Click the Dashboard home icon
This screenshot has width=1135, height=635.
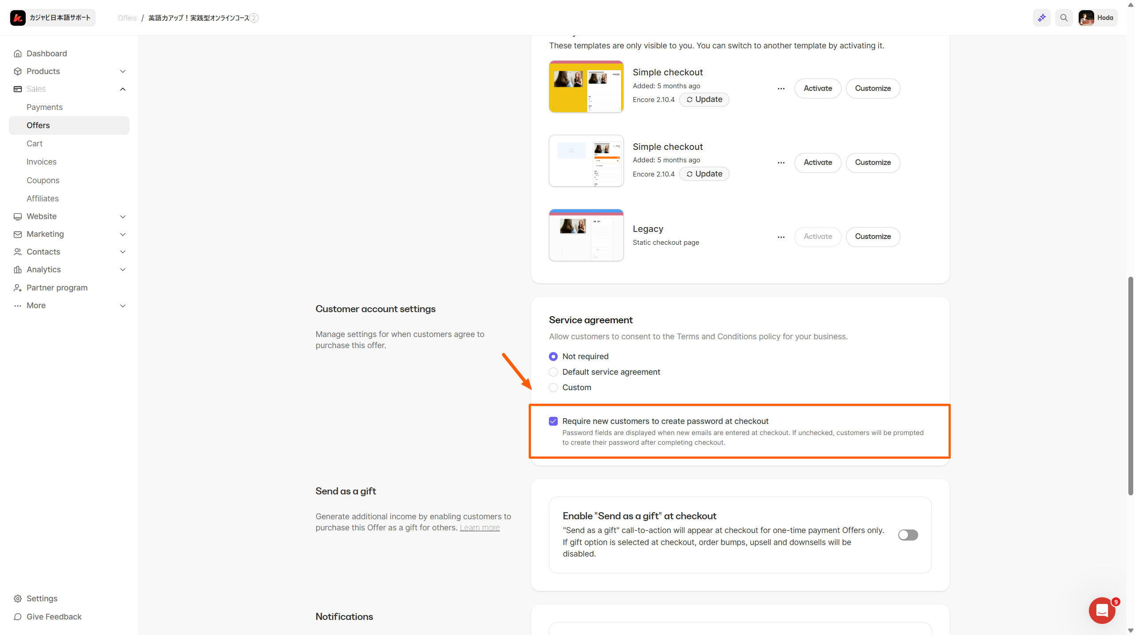click(18, 54)
